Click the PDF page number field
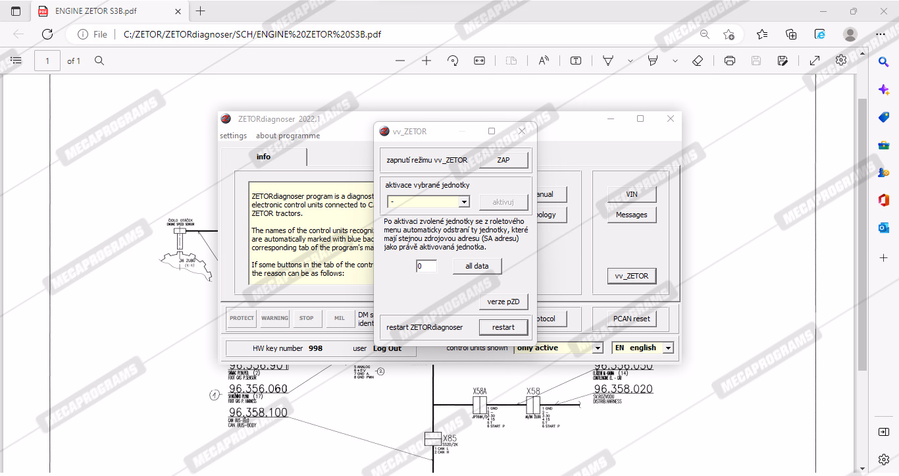The width and height of the screenshot is (899, 476). click(47, 61)
